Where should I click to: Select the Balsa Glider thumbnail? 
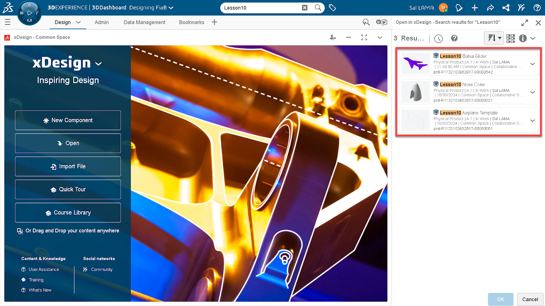coord(415,64)
